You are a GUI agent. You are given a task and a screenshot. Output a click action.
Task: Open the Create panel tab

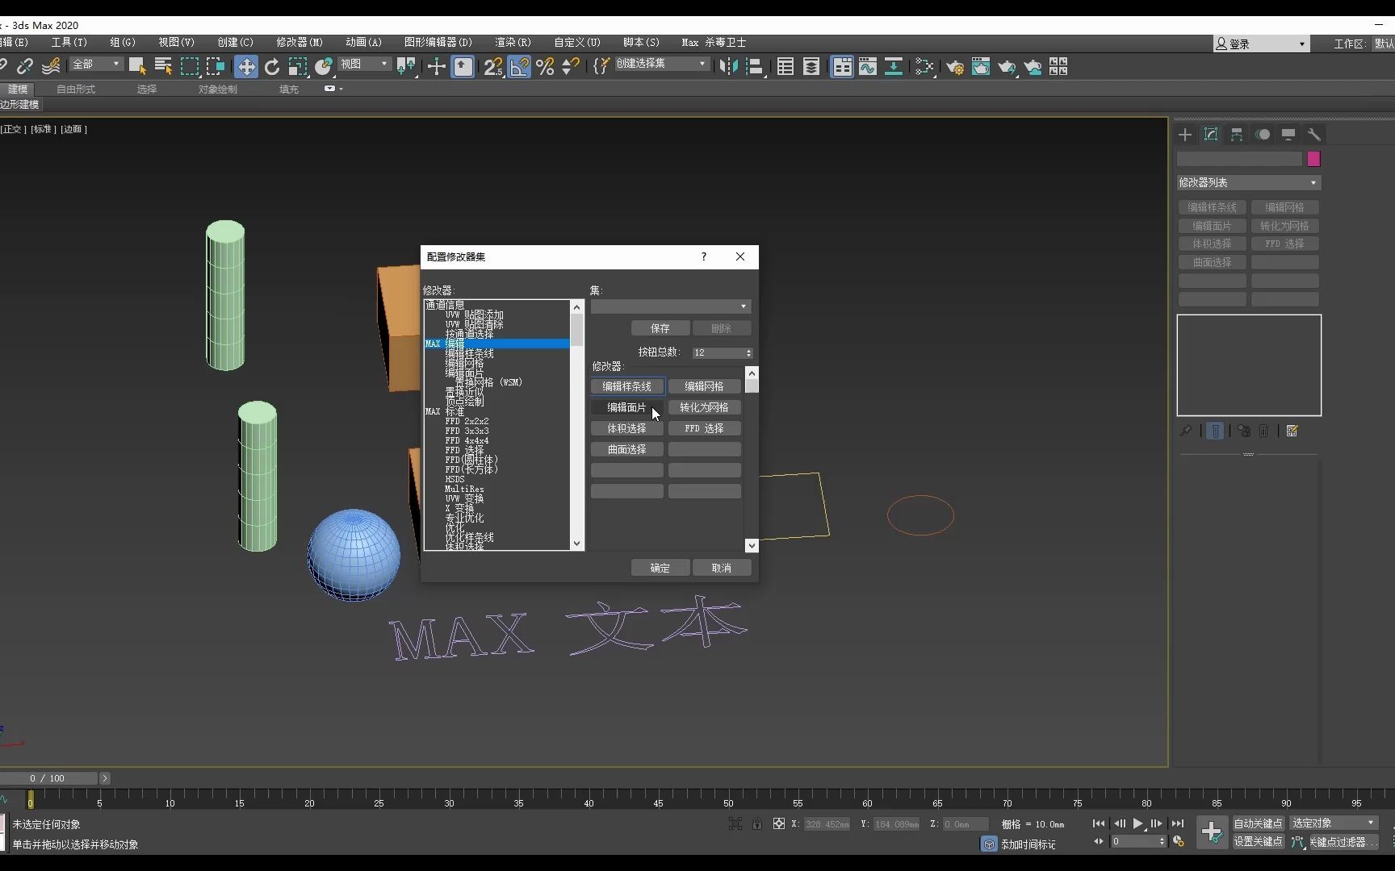pyautogui.click(x=1184, y=135)
